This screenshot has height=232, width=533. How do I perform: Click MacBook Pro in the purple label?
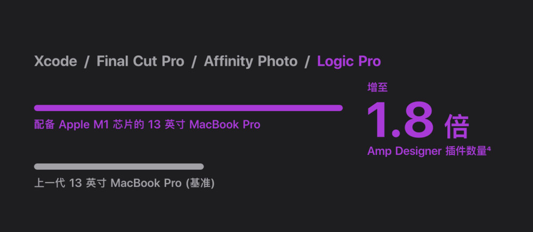click(225, 125)
